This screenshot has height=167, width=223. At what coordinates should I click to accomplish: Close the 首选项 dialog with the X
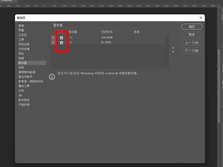(201, 18)
